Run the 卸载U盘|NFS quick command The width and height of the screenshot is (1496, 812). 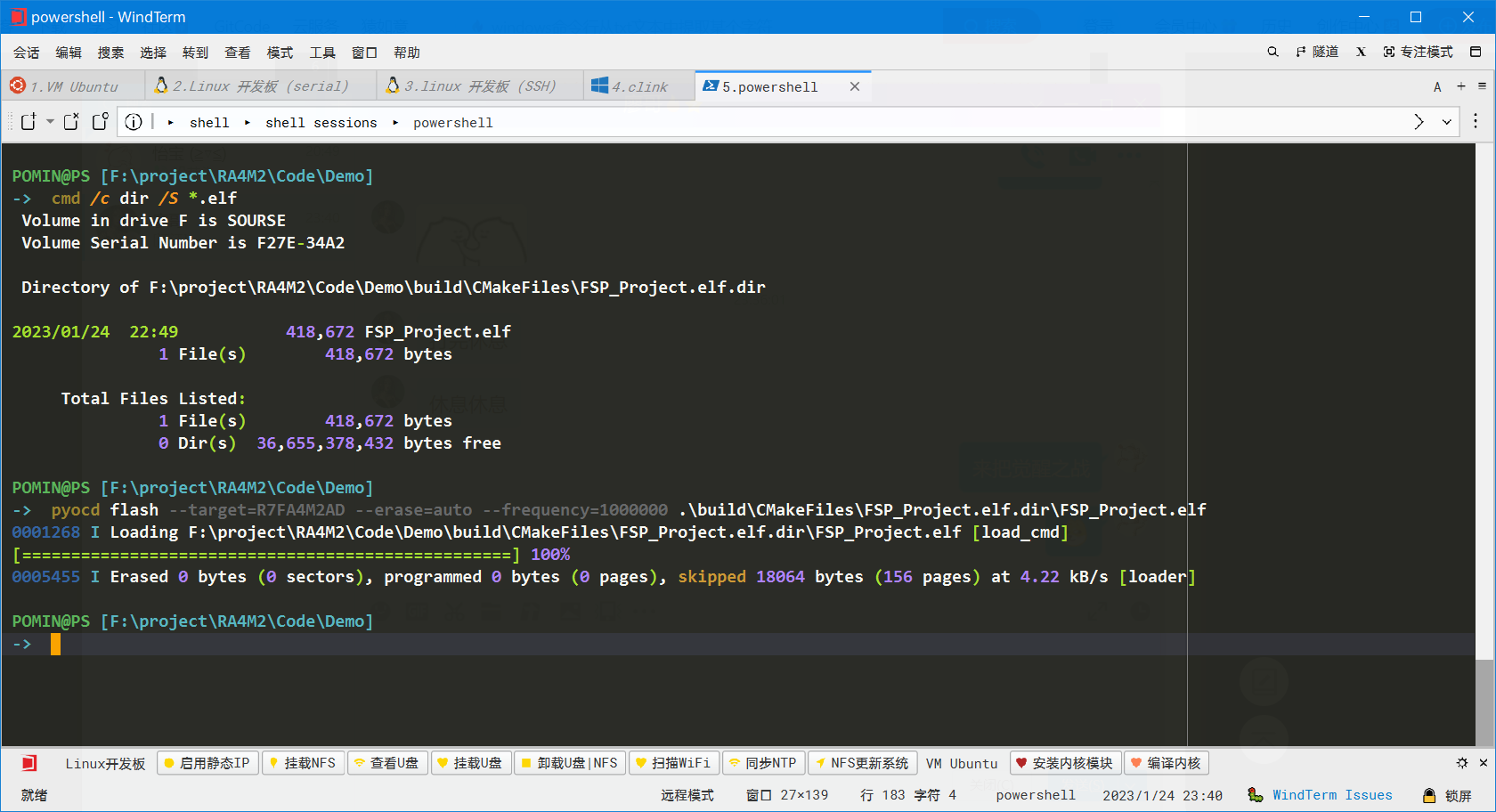(x=570, y=763)
